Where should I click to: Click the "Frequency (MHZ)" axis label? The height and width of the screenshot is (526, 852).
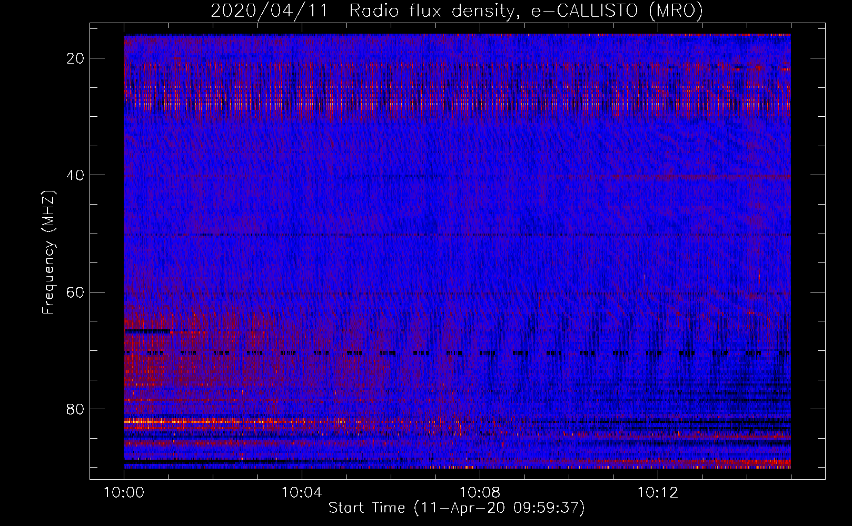(48, 252)
